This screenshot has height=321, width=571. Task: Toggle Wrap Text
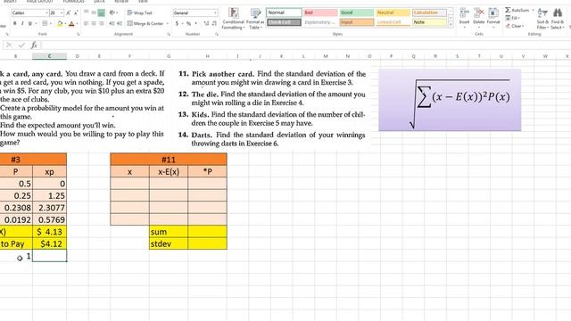pos(140,12)
